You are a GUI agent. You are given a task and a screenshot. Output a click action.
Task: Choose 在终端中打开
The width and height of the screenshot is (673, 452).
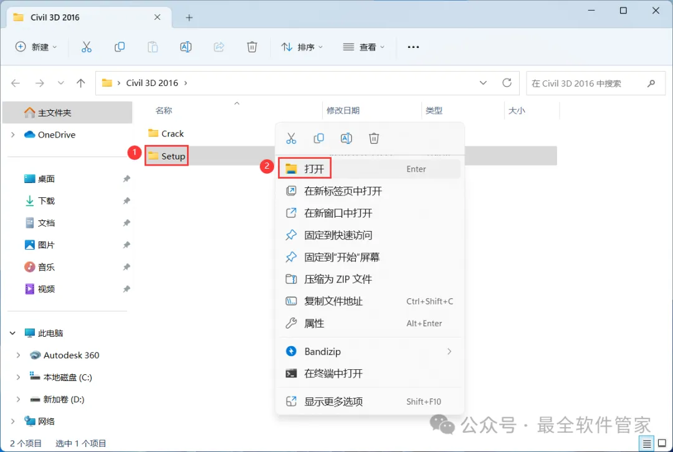click(370, 374)
